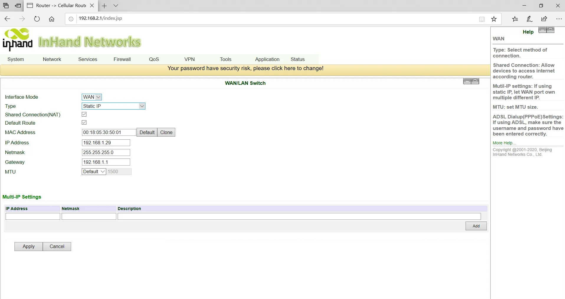Minimize the Help panel
Screen dimensions: 565x299
[542, 30]
